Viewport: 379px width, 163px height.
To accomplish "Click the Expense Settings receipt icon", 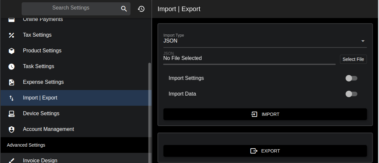I will 11,82.
